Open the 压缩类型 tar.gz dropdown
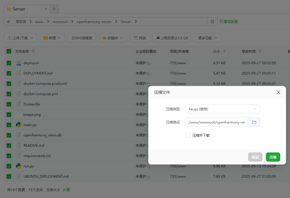The height and width of the screenshot is (198, 290). click(223, 109)
